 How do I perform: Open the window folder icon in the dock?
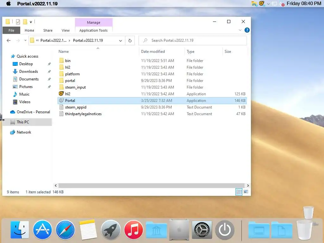259,230
